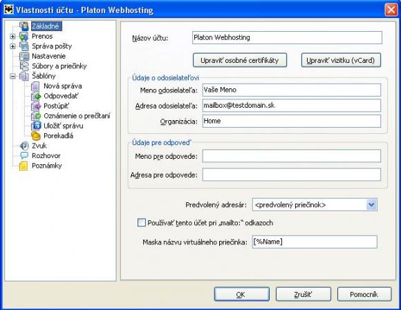Click the Nová správa template icon
The width and height of the screenshot is (401, 310).
click(35, 86)
